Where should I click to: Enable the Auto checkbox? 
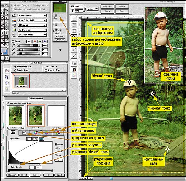13,41
